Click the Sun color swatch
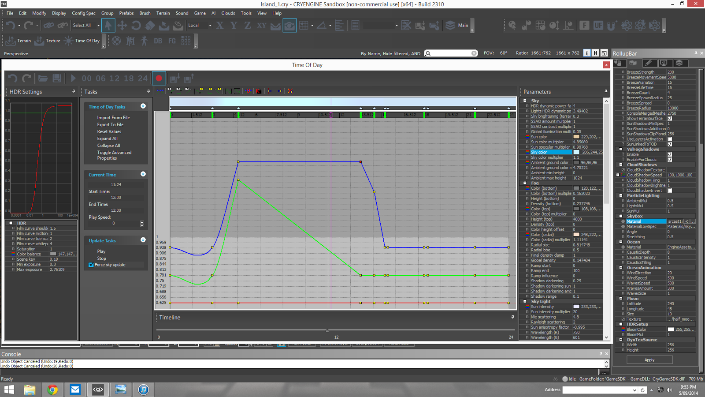 click(x=576, y=137)
